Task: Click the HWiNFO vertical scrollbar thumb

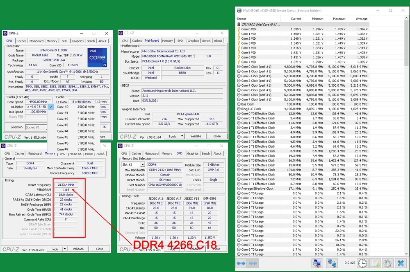Action: point(406,43)
